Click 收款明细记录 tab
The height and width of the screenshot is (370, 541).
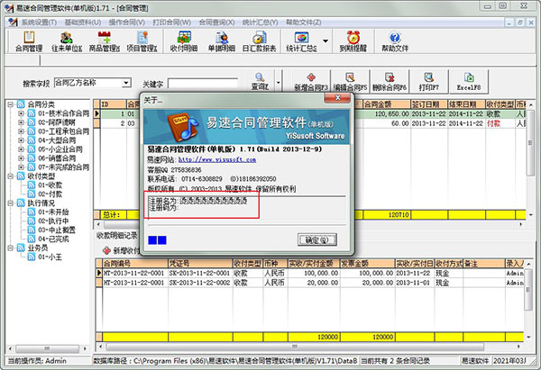click(116, 236)
